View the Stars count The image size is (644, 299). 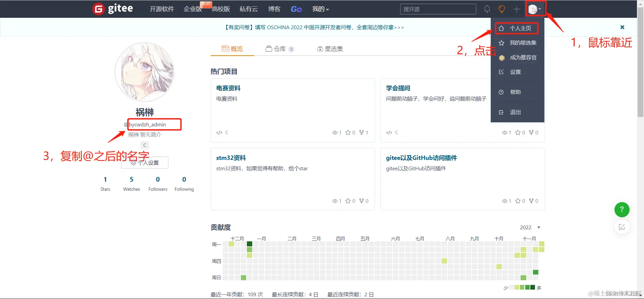click(105, 179)
